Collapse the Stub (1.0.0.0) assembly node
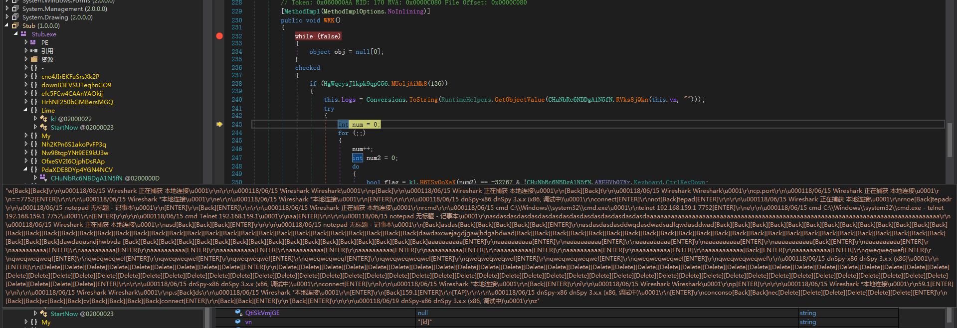 pos(6,25)
